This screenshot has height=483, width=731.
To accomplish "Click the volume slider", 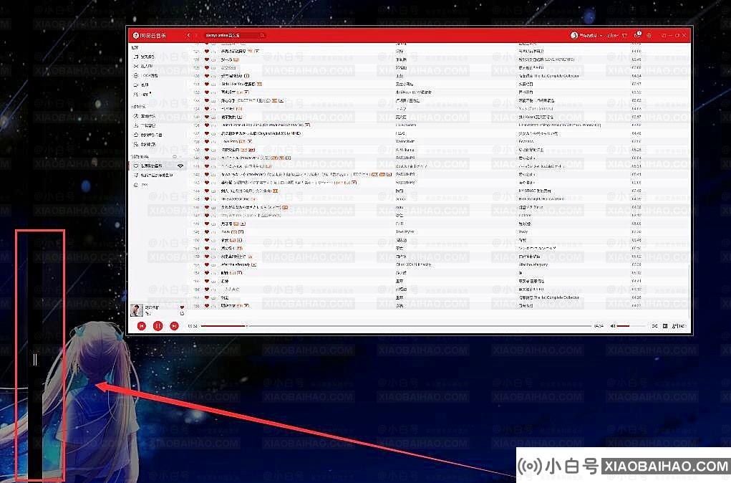I will (x=631, y=326).
